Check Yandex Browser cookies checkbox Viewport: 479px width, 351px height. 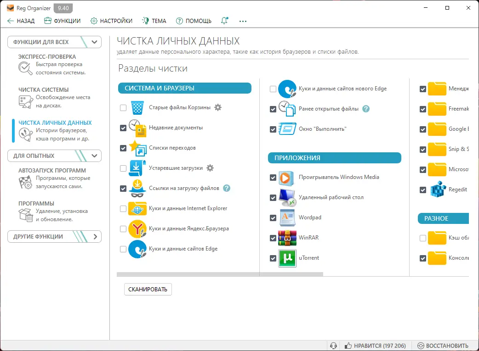tap(123, 228)
